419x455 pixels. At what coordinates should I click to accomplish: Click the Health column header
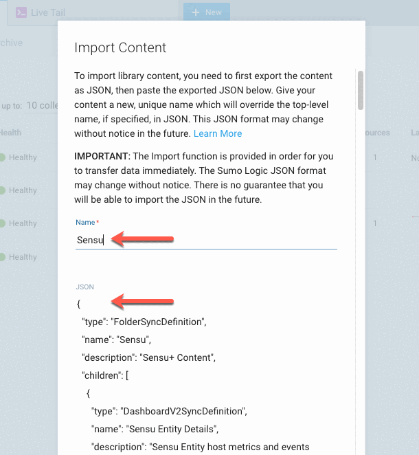[11, 133]
